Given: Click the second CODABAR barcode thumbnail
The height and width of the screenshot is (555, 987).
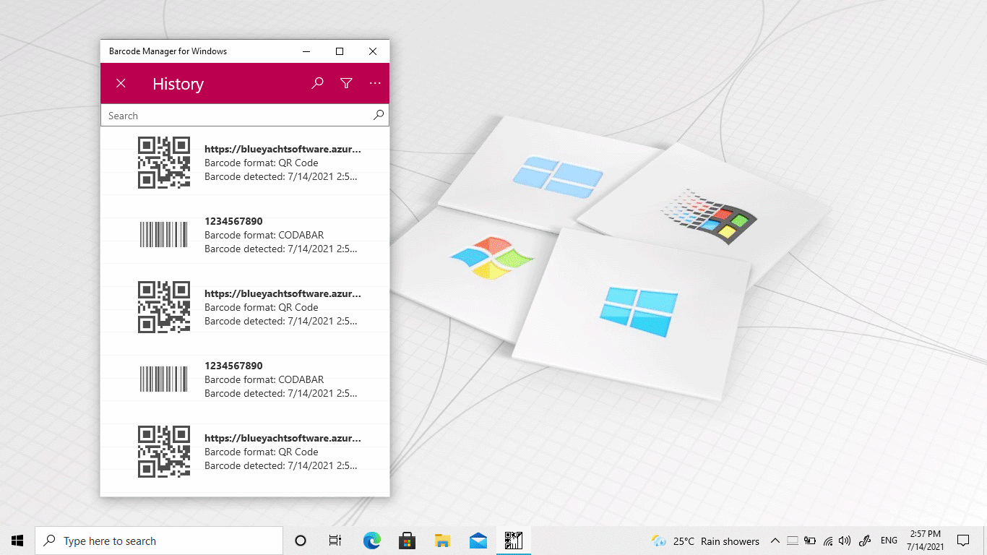Looking at the screenshot, I should [x=163, y=379].
